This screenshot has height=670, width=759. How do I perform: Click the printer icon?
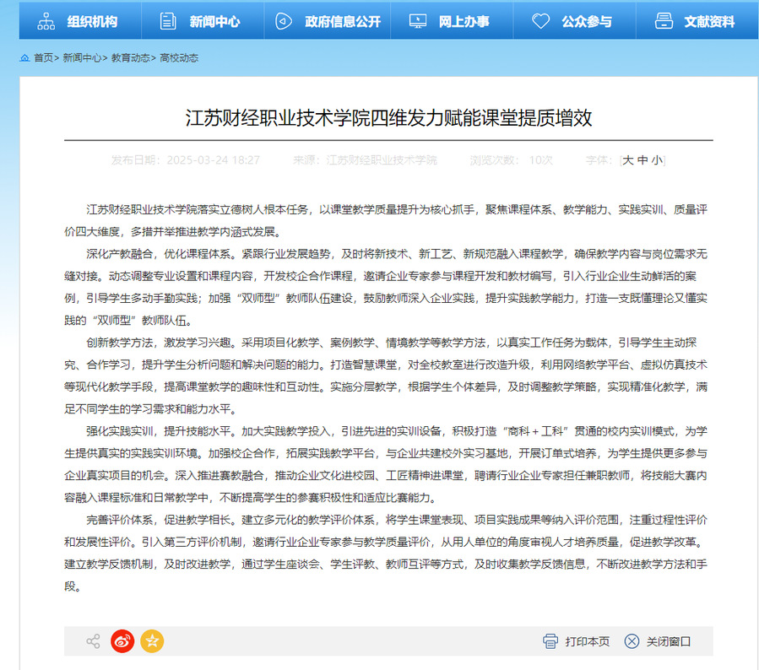550,641
